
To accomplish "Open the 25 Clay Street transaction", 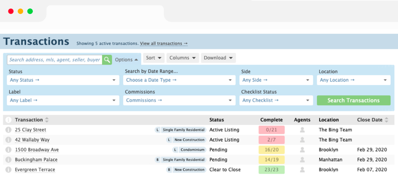I will [x=30, y=130].
